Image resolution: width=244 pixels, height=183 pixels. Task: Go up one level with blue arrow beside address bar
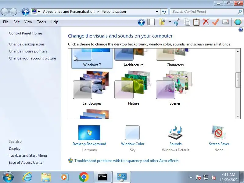click(26, 12)
